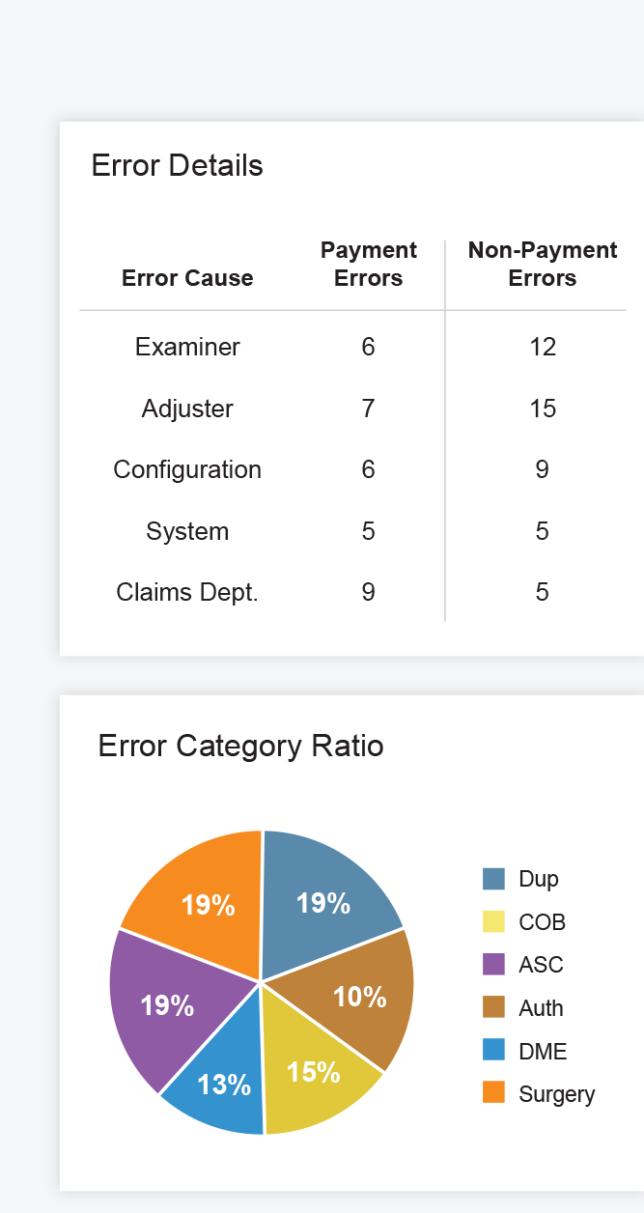Click the System row label
Viewport: 644px width, 1213px height.
point(187,531)
